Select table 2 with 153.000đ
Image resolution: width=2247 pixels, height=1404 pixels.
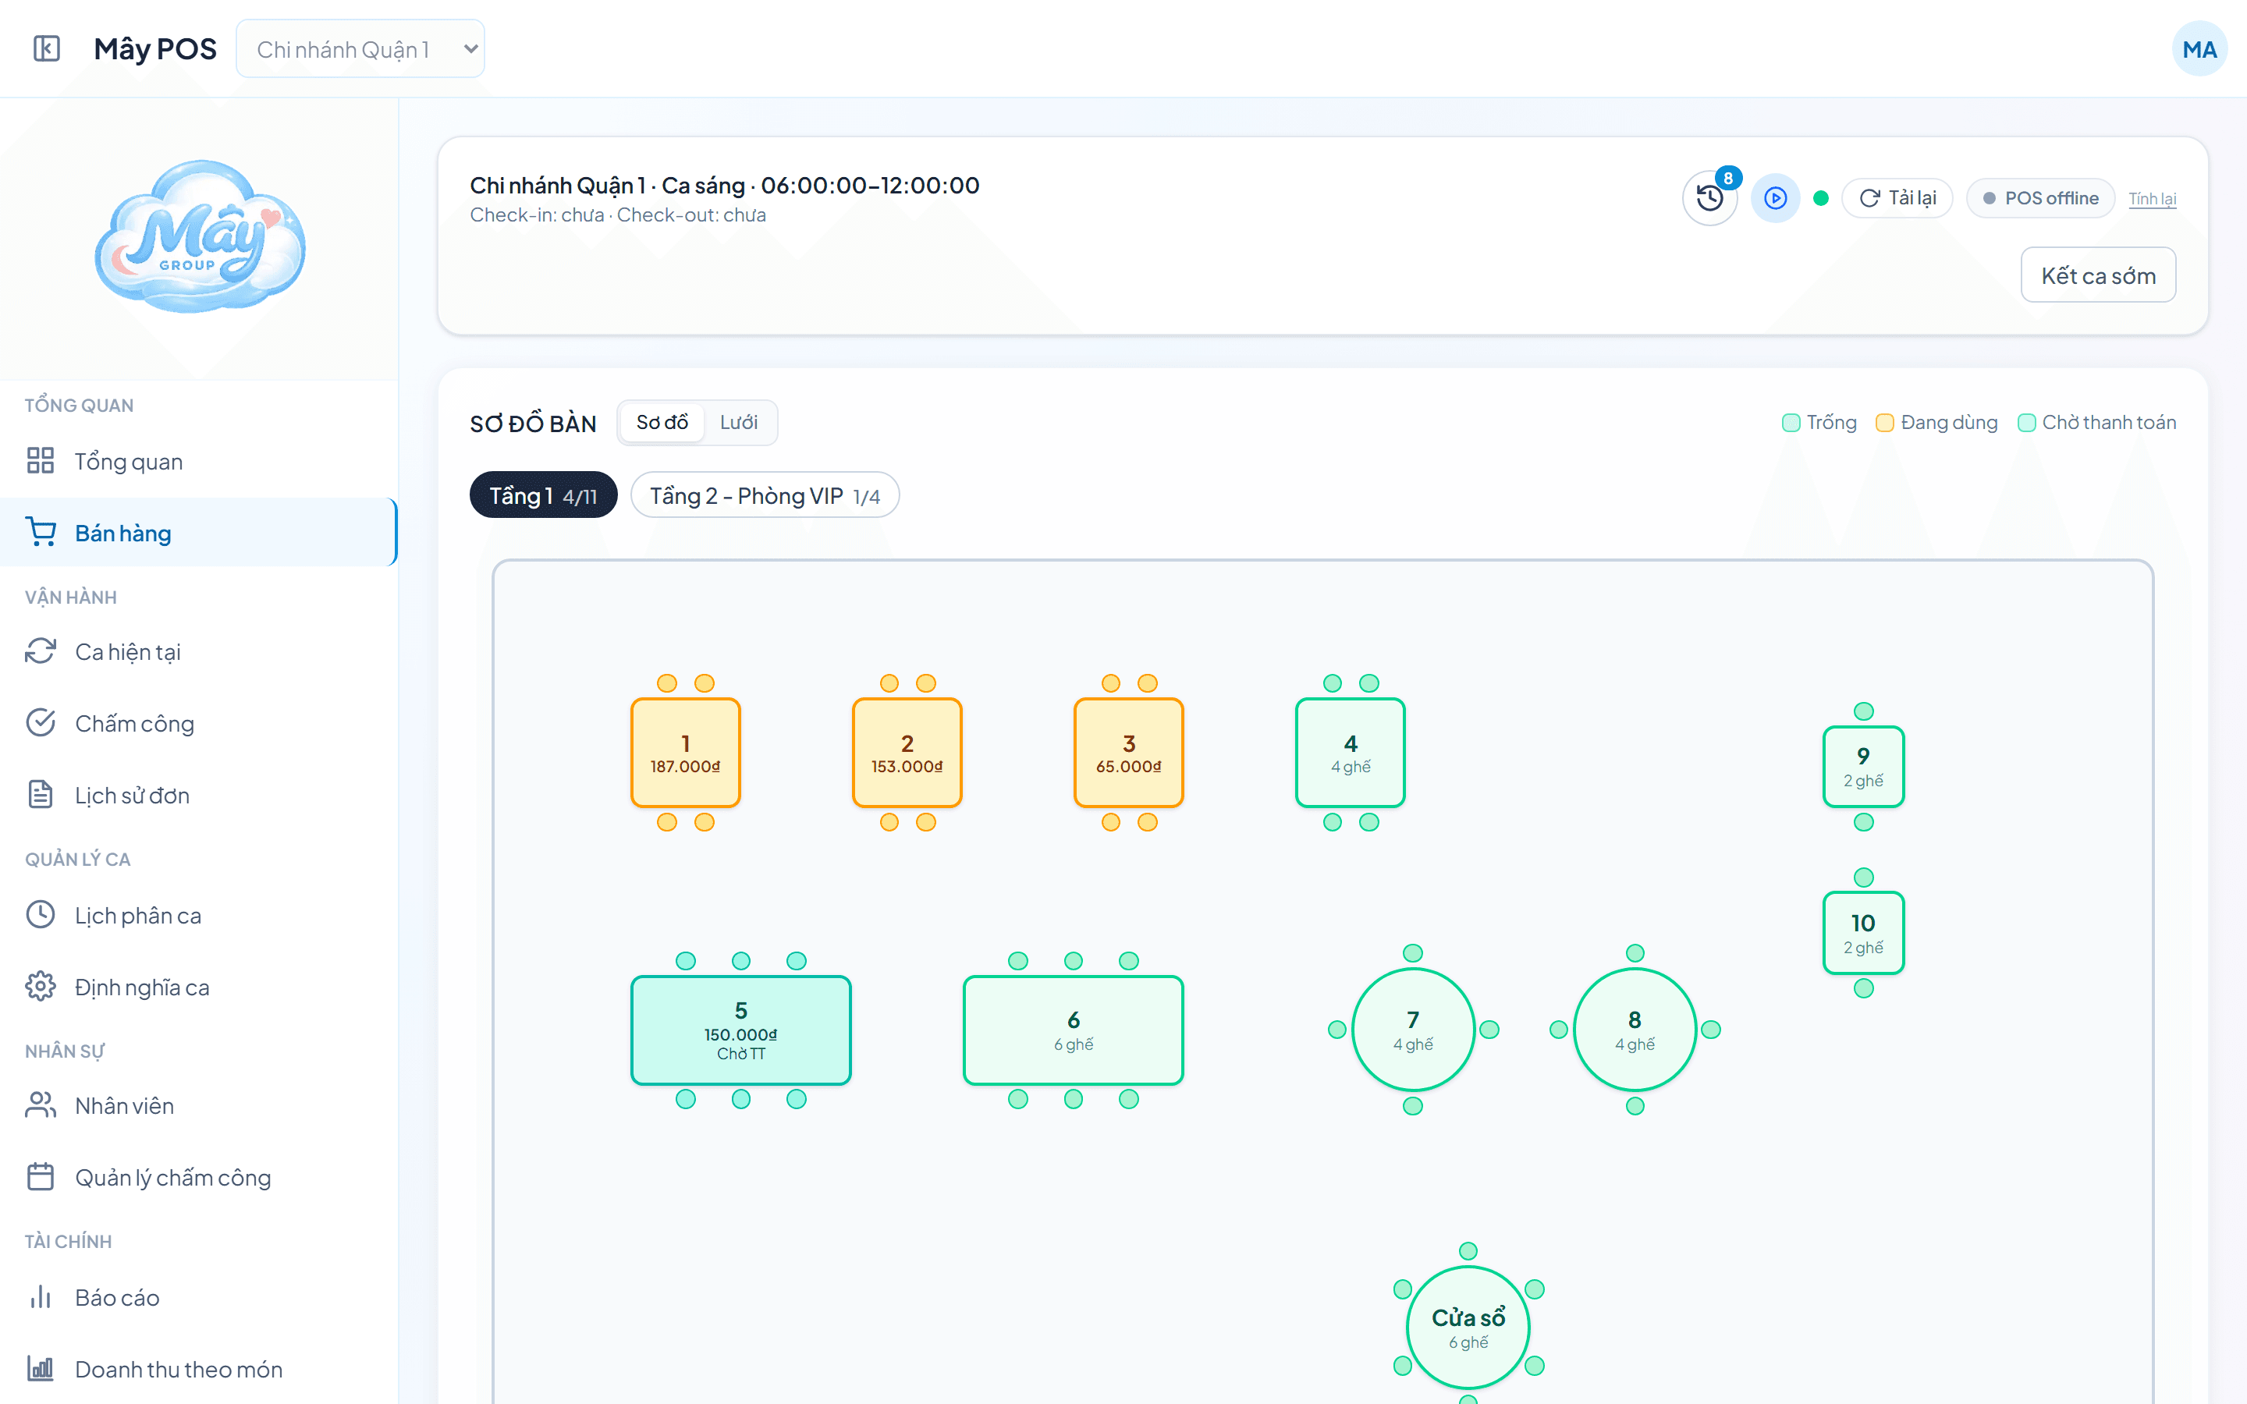(907, 752)
